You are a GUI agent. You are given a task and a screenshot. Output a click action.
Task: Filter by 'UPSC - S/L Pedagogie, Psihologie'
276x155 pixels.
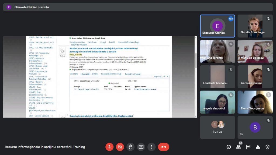coord(39,54)
